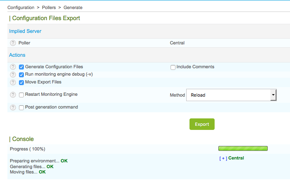Tick the Post generation command checkbox
This screenshot has width=290, height=185.
21,107
